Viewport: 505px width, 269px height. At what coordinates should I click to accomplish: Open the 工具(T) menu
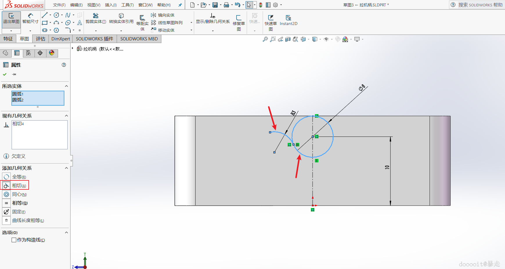(x=127, y=5)
